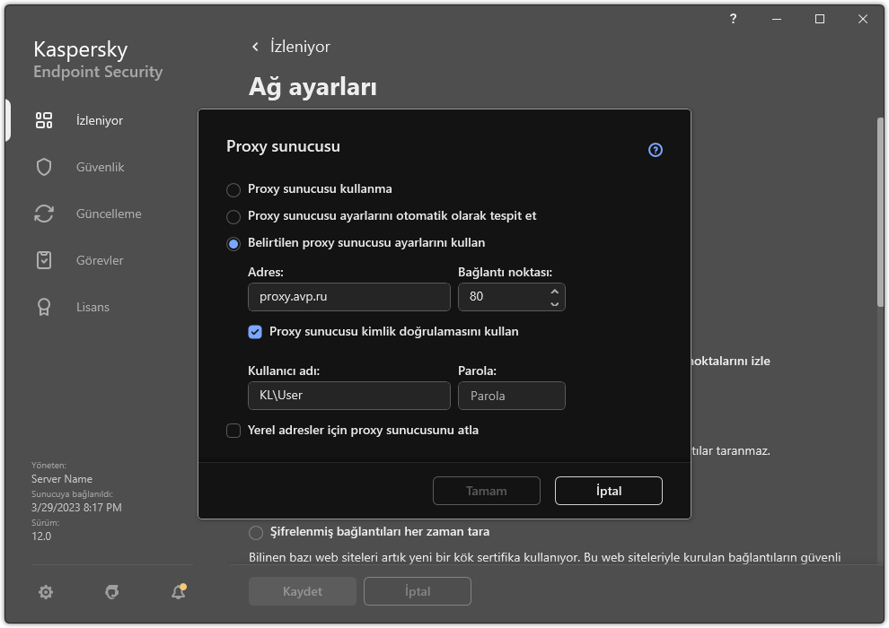Open the Görevler section icon

pyautogui.click(x=44, y=259)
